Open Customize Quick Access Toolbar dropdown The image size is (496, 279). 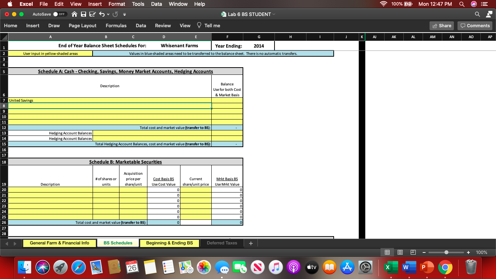(x=124, y=15)
